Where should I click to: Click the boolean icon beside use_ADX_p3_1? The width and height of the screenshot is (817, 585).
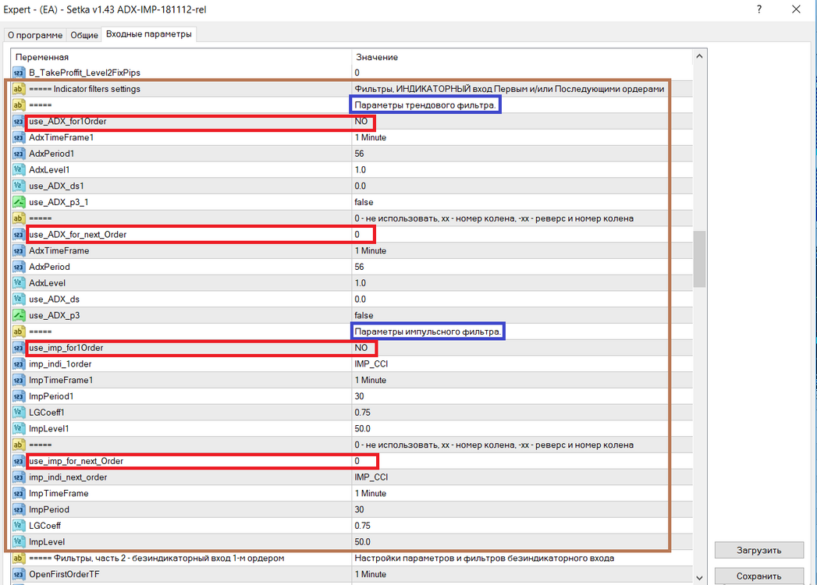point(19,202)
